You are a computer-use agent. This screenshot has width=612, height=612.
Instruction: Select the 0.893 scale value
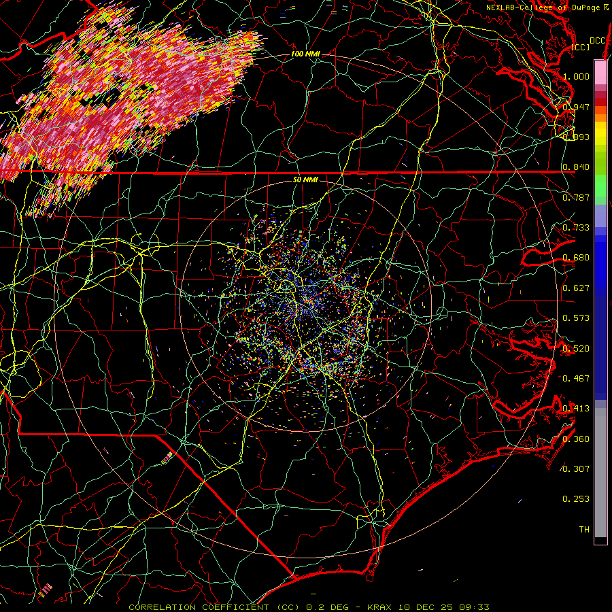(x=576, y=137)
